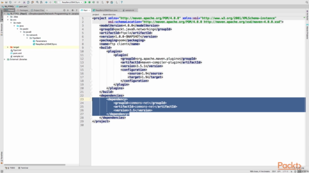Click the search everywhere magnifier icon
The height and width of the screenshot is (173, 309).
tap(307, 2)
